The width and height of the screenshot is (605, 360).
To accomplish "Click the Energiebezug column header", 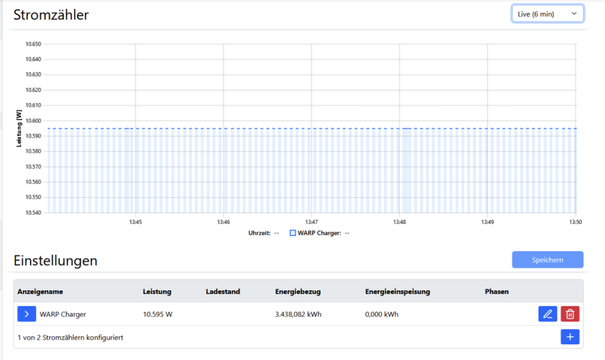I will pyautogui.click(x=298, y=292).
